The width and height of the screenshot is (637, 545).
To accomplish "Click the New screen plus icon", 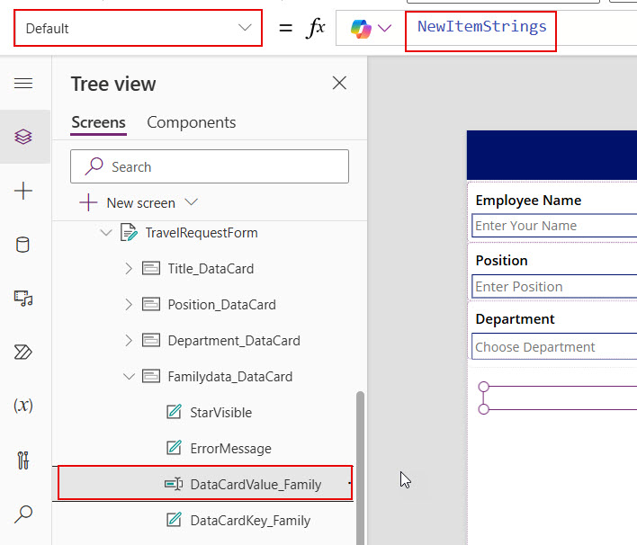I will pyautogui.click(x=88, y=202).
